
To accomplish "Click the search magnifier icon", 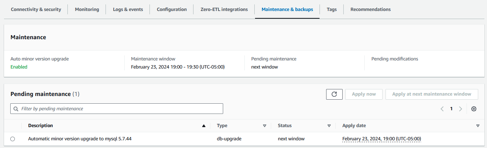I will [16, 109].
